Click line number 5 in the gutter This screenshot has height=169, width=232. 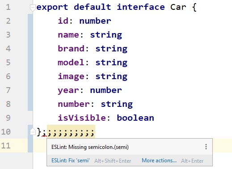[x=8, y=63]
